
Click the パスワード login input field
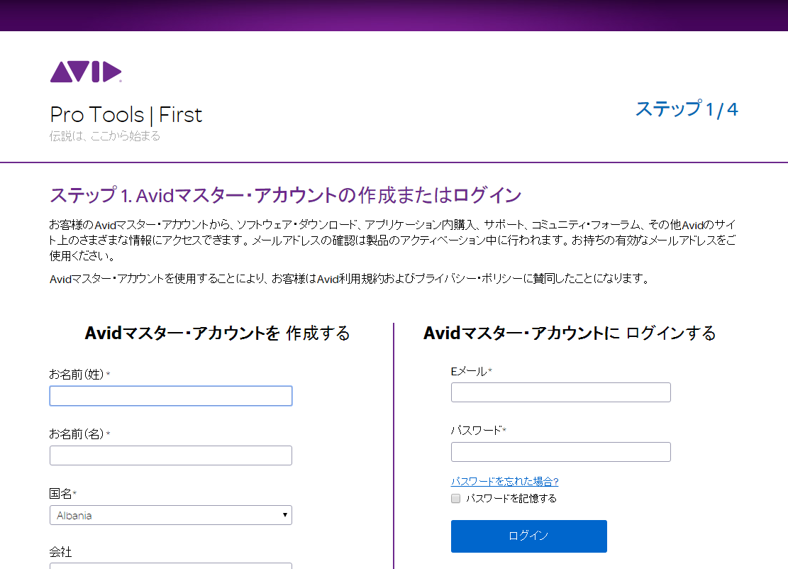(561, 452)
